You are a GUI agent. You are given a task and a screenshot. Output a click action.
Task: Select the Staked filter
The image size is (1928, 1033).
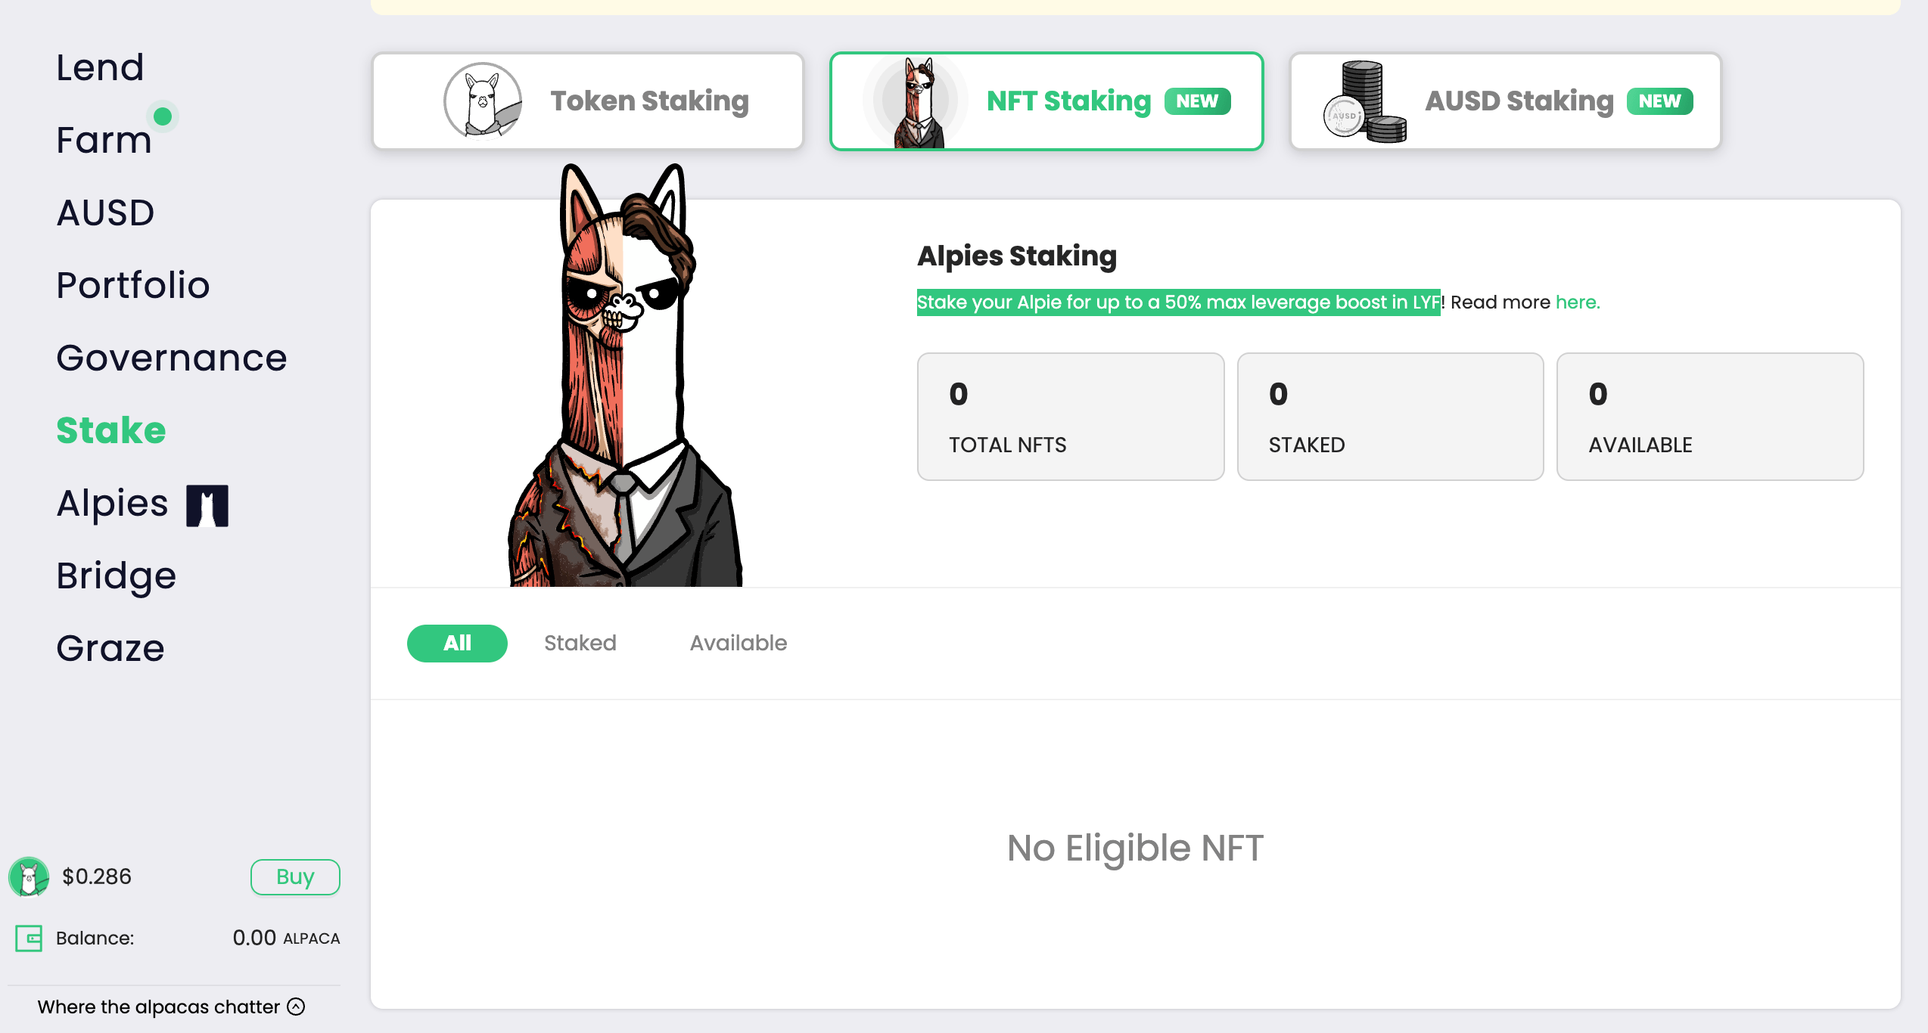[x=580, y=643]
